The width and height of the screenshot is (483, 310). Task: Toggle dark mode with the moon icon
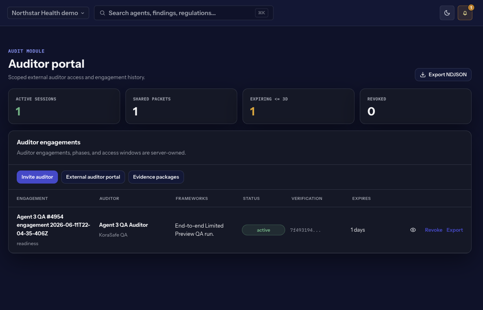coord(447,13)
